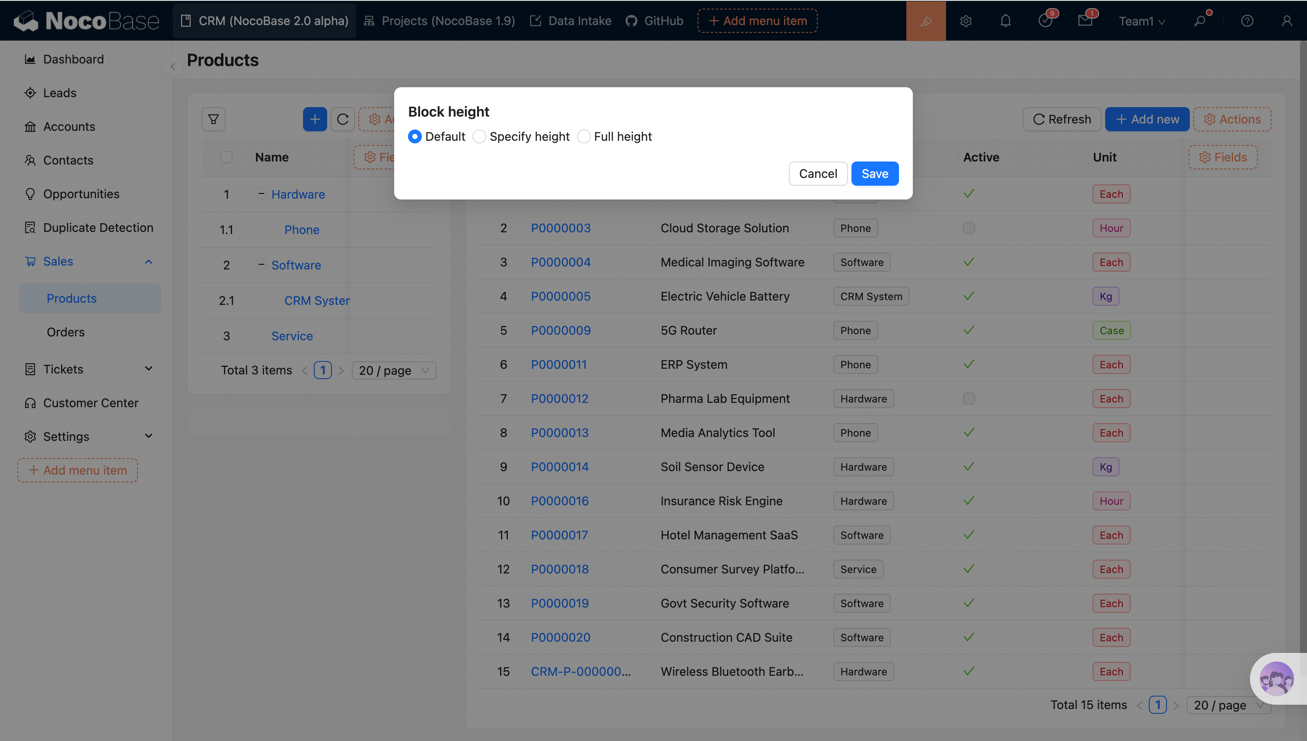Open the AI employees avatar bubble
This screenshot has height=741, width=1307.
click(1276, 678)
